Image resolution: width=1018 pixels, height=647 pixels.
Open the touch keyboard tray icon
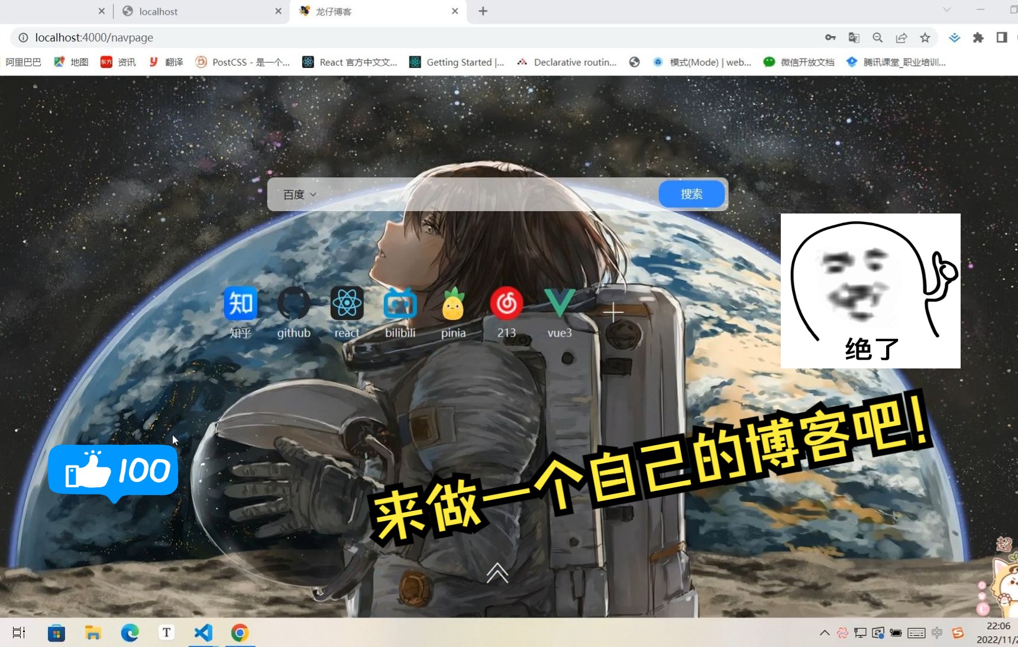[x=916, y=633]
